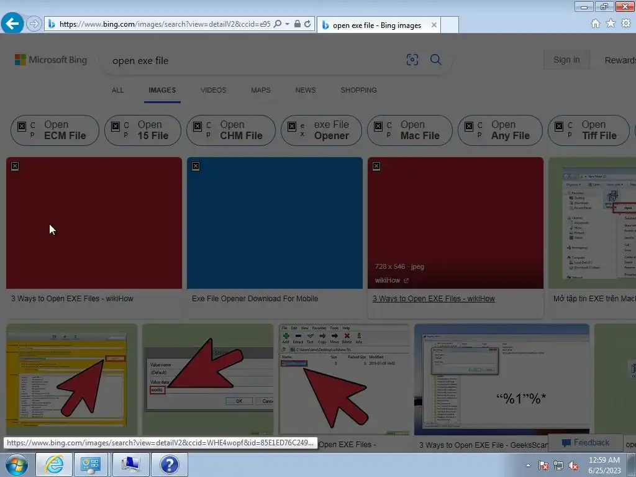Click 'Exe File Opener Download For Mobile' caption

255,299
